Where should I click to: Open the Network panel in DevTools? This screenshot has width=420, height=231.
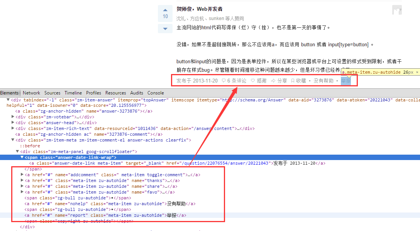point(31,93)
